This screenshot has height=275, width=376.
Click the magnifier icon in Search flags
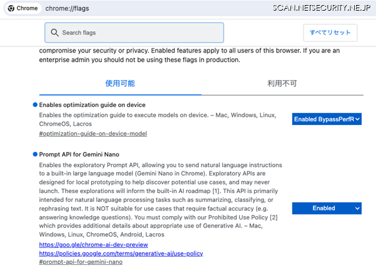click(x=55, y=32)
